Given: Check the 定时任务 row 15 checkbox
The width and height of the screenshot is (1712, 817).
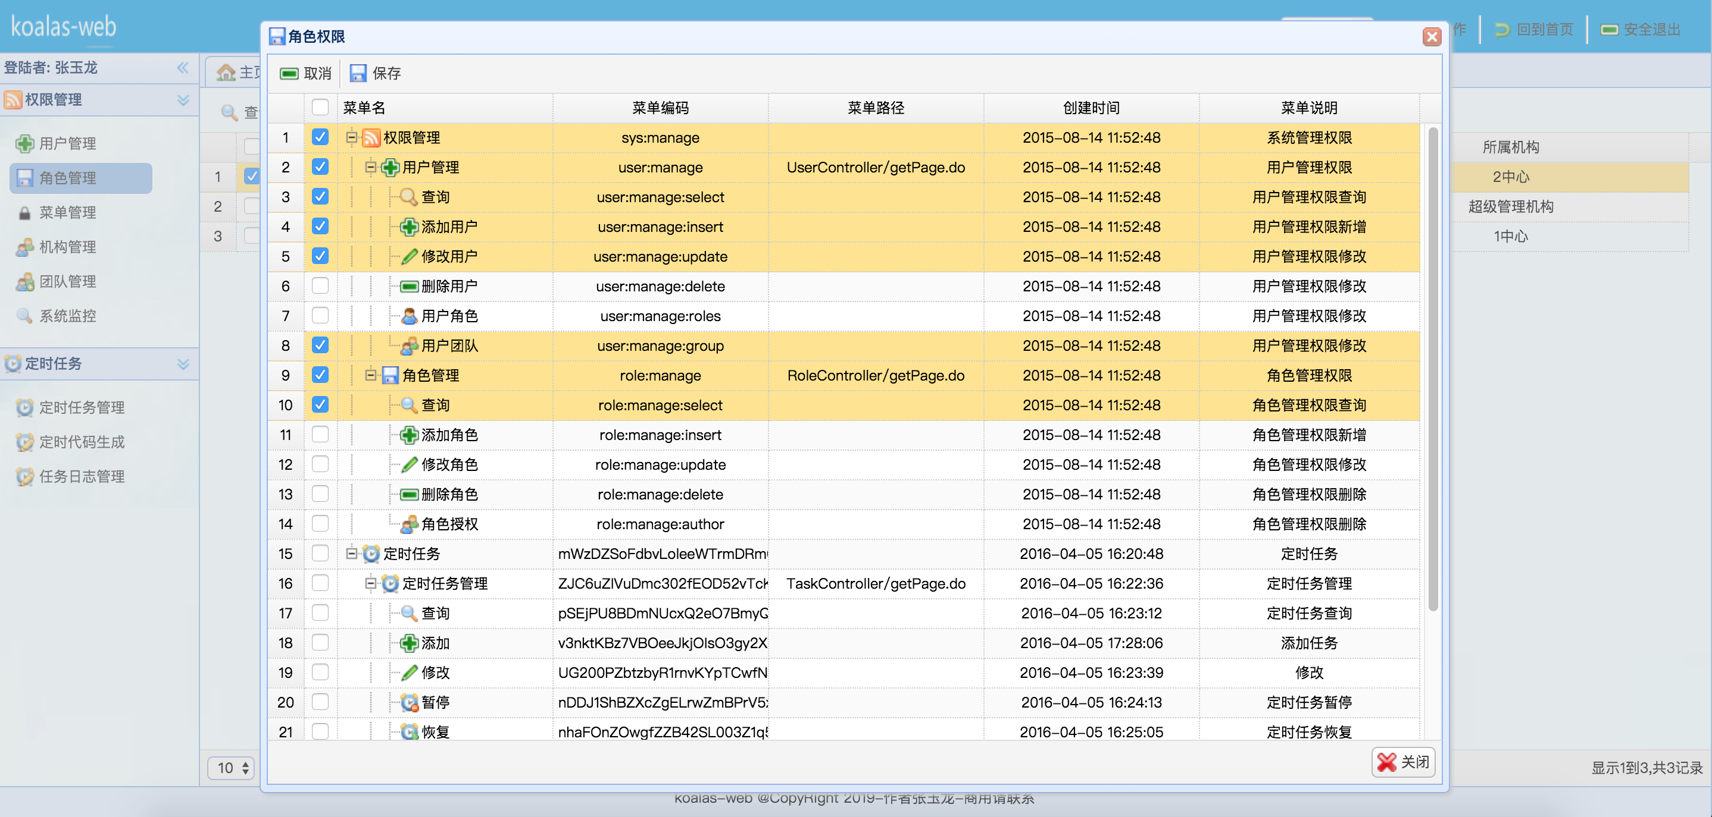Looking at the screenshot, I should (x=320, y=553).
